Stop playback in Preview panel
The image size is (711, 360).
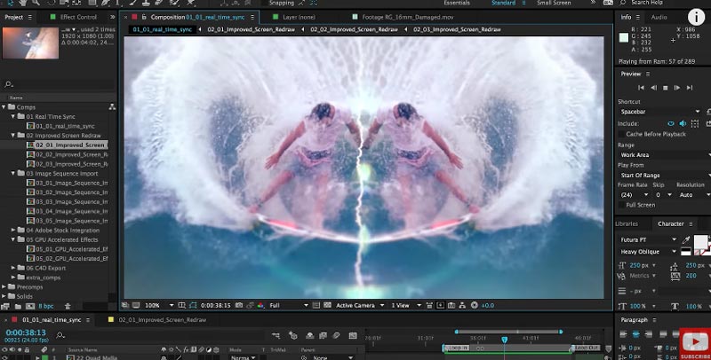point(665,88)
